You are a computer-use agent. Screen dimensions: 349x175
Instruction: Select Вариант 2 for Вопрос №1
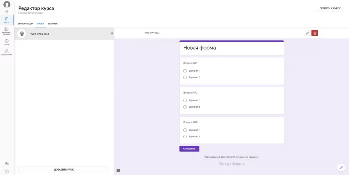coord(185,77)
